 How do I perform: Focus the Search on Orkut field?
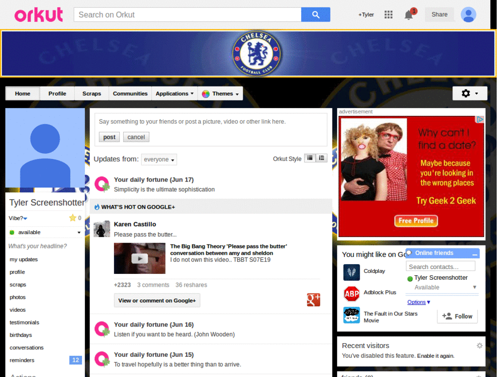[187, 14]
